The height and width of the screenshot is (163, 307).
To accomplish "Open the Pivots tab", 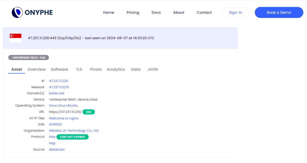I will click(x=96, y=69).
